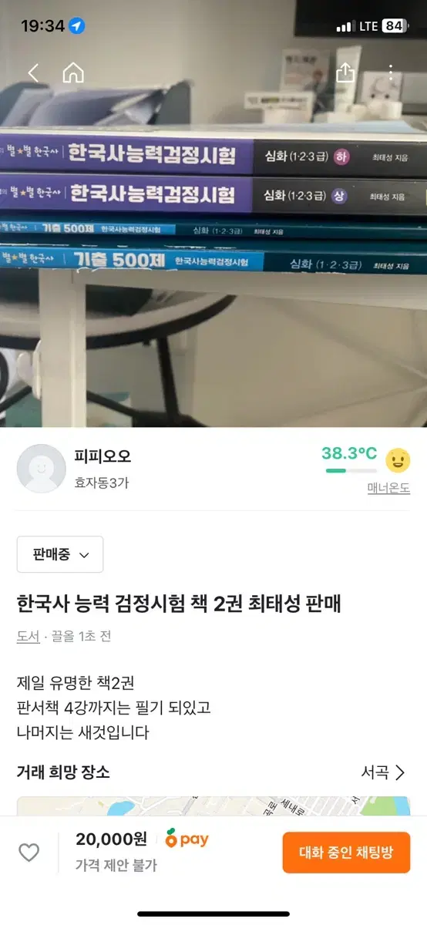
Task: Tap the pay logo icon
Action: click(x=187, y=839)
